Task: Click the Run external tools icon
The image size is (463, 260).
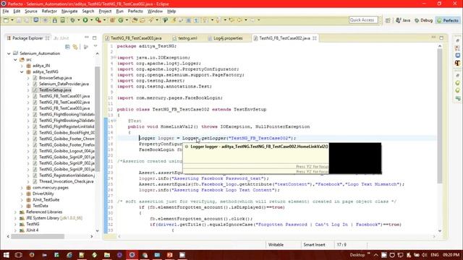Action: point(98,20)
